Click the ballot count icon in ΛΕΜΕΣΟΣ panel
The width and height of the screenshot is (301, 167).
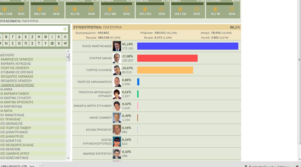coord(145,9)
